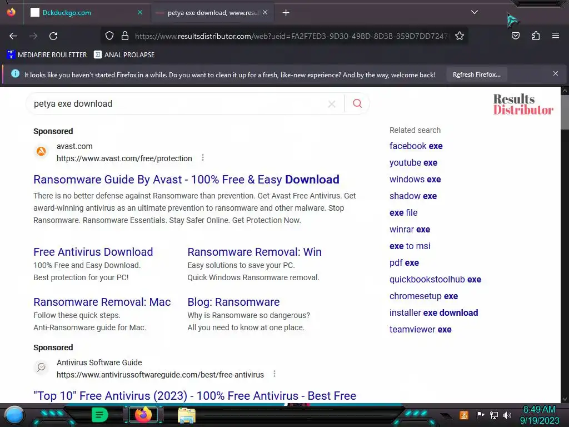Viewport: 569px width, 427px height.
Task: Click the Antivirus Software Guide favicon
Action: pyautogui.click(x=41, y=367)
